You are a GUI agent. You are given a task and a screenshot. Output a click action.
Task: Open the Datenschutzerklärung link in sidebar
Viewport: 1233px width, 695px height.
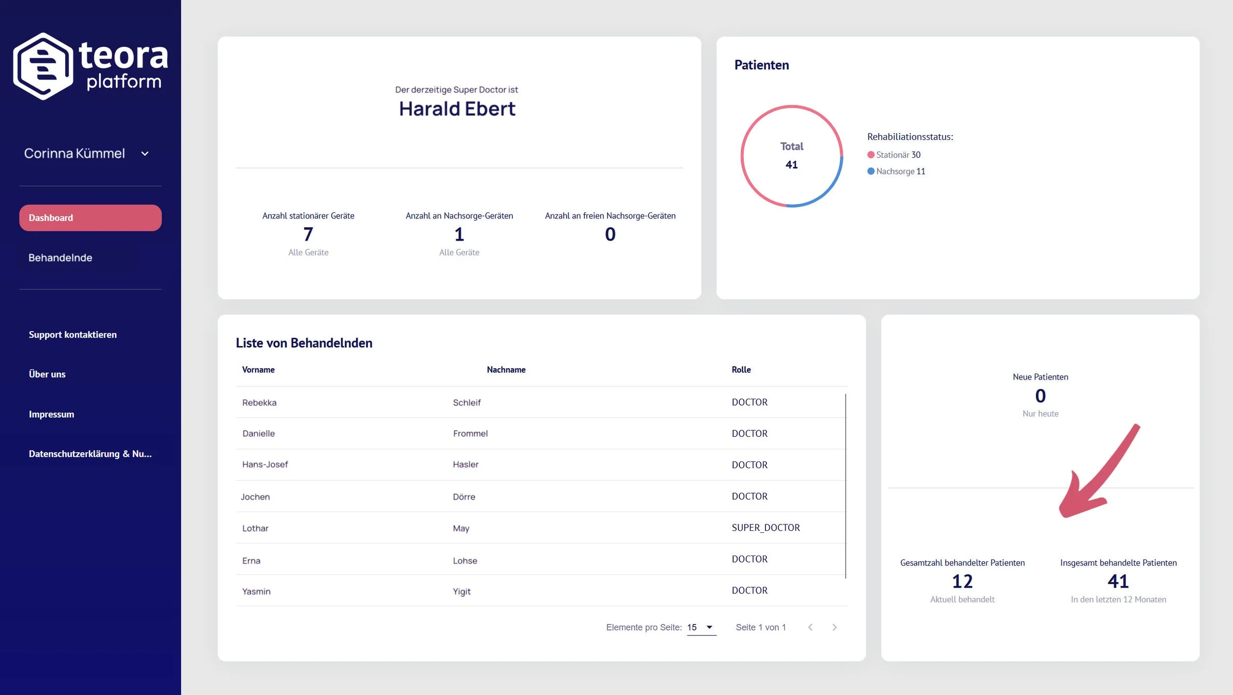90,454
